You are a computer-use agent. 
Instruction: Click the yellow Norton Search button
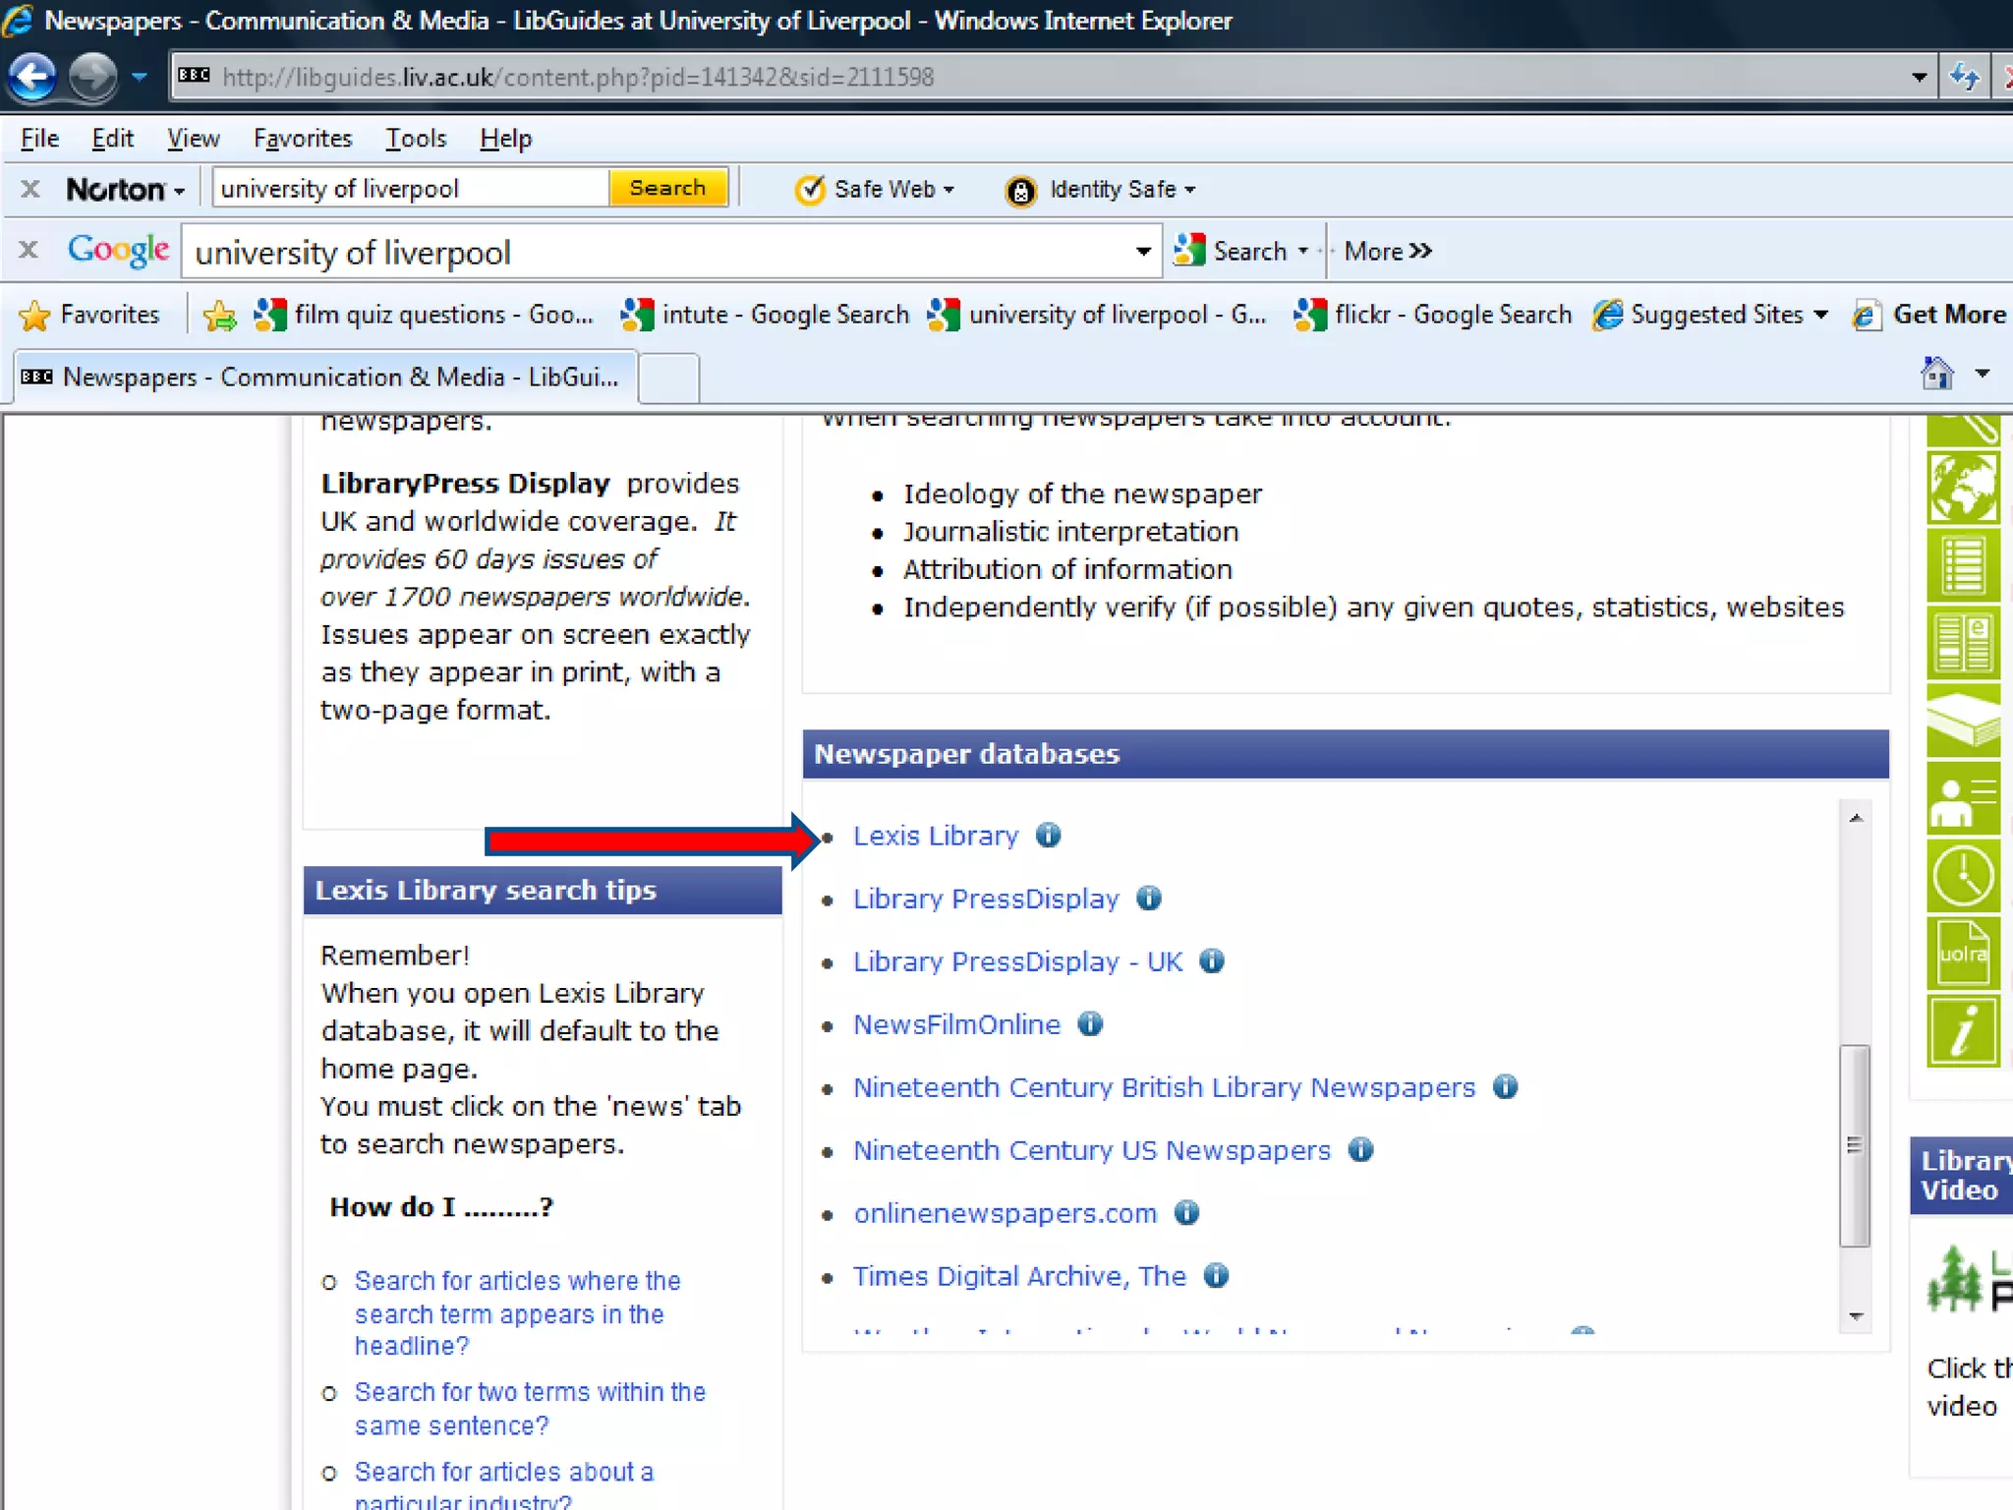(667, 188)
